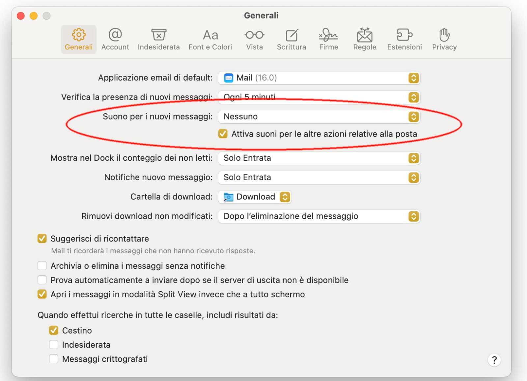Image resolution: width=527 pixels, height=381 pixels.
Task: Enable Messaggi crittografati search results
Action: click(x=54, y=359)
